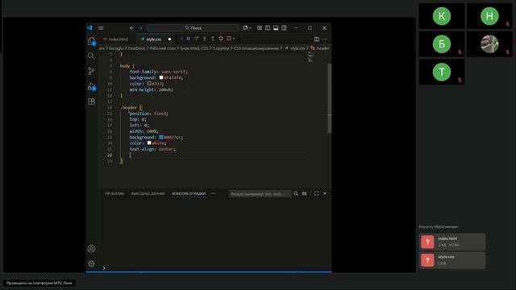
Task: Step out in the debug toolbar
Action: 213,39
